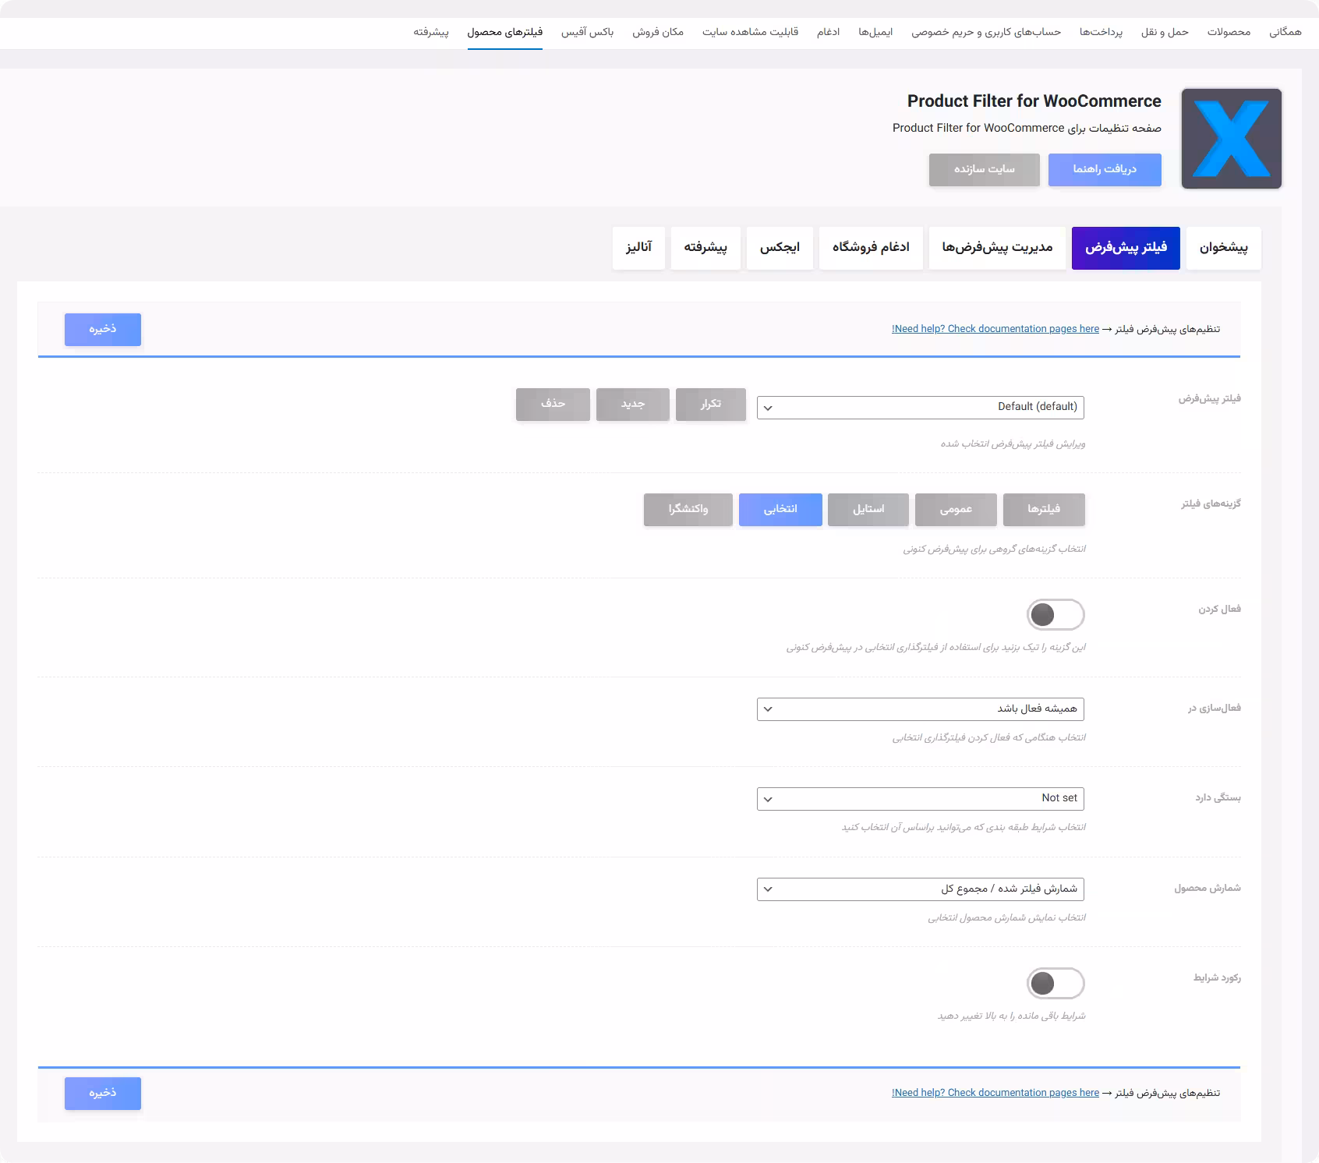Open قابلیت مشاهده سایت tab
The height and width of the screenshot is (1163, 1319).
(750, 32)
